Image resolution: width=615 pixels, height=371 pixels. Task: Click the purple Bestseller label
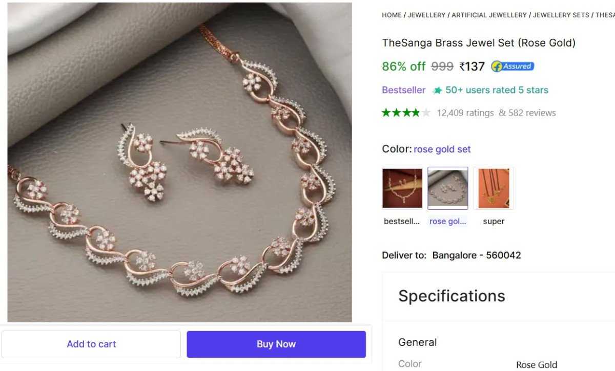point(403,90)
